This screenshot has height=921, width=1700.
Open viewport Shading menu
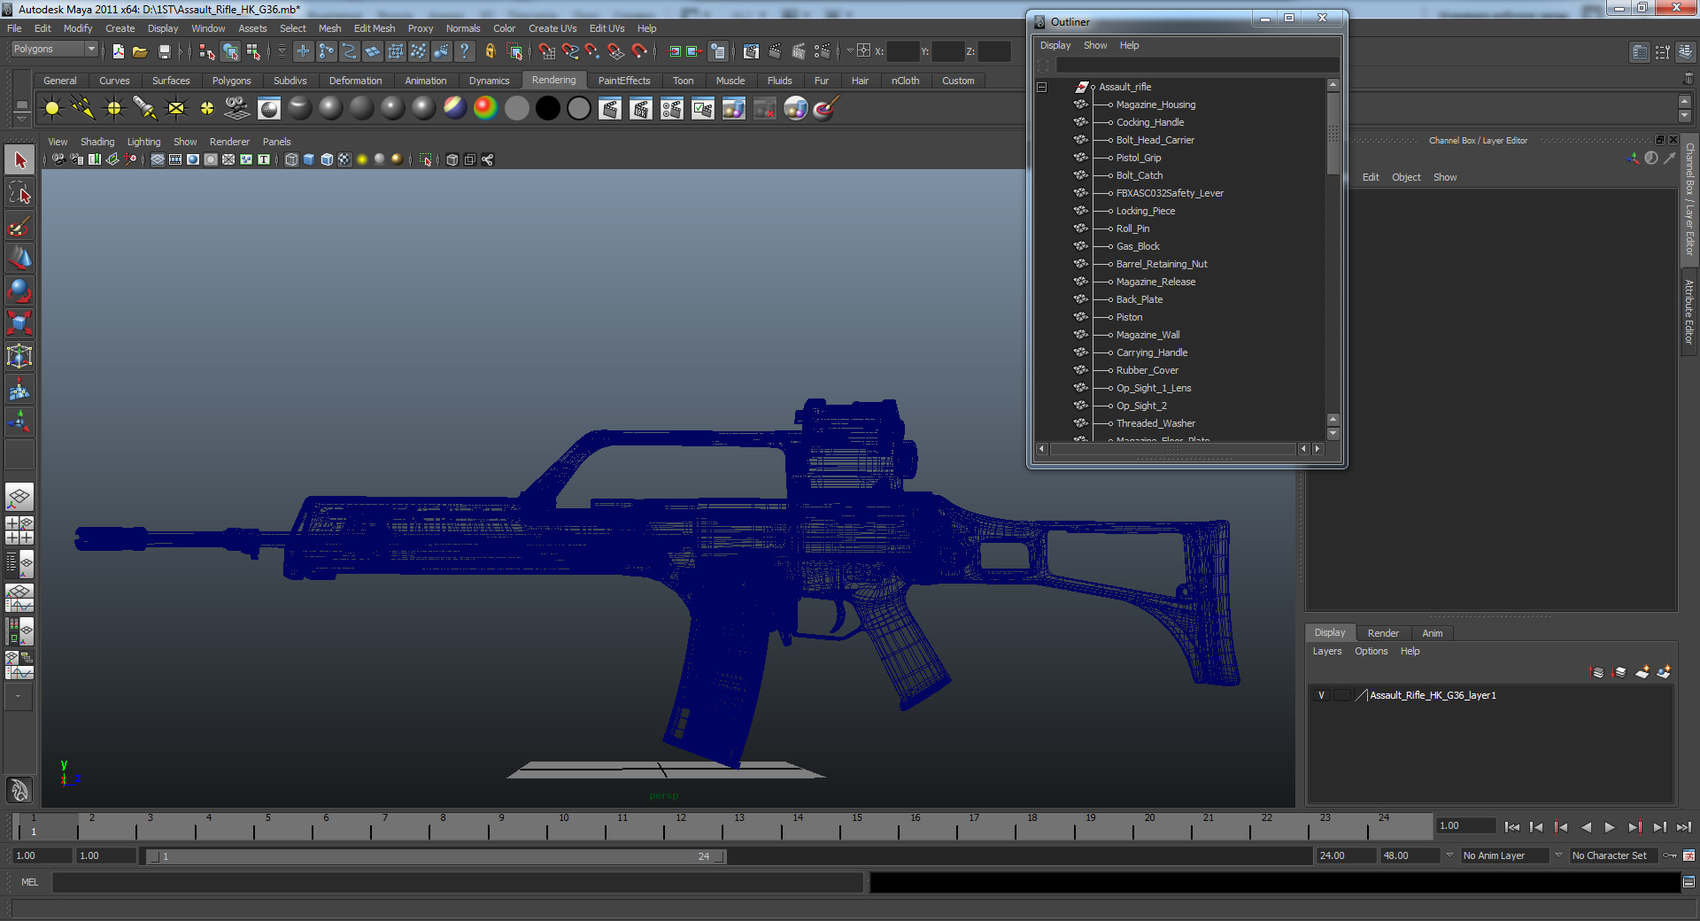97,142
